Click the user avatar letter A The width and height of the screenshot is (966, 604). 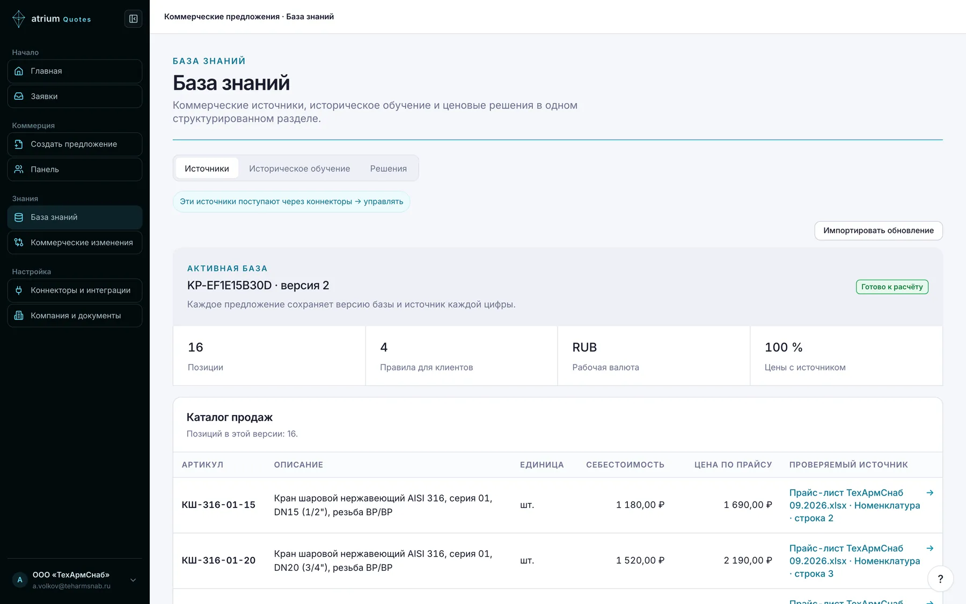point(20,580)
